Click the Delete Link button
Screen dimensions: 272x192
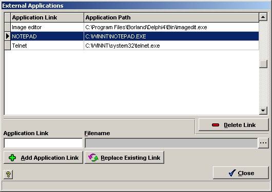pos(234,125)
